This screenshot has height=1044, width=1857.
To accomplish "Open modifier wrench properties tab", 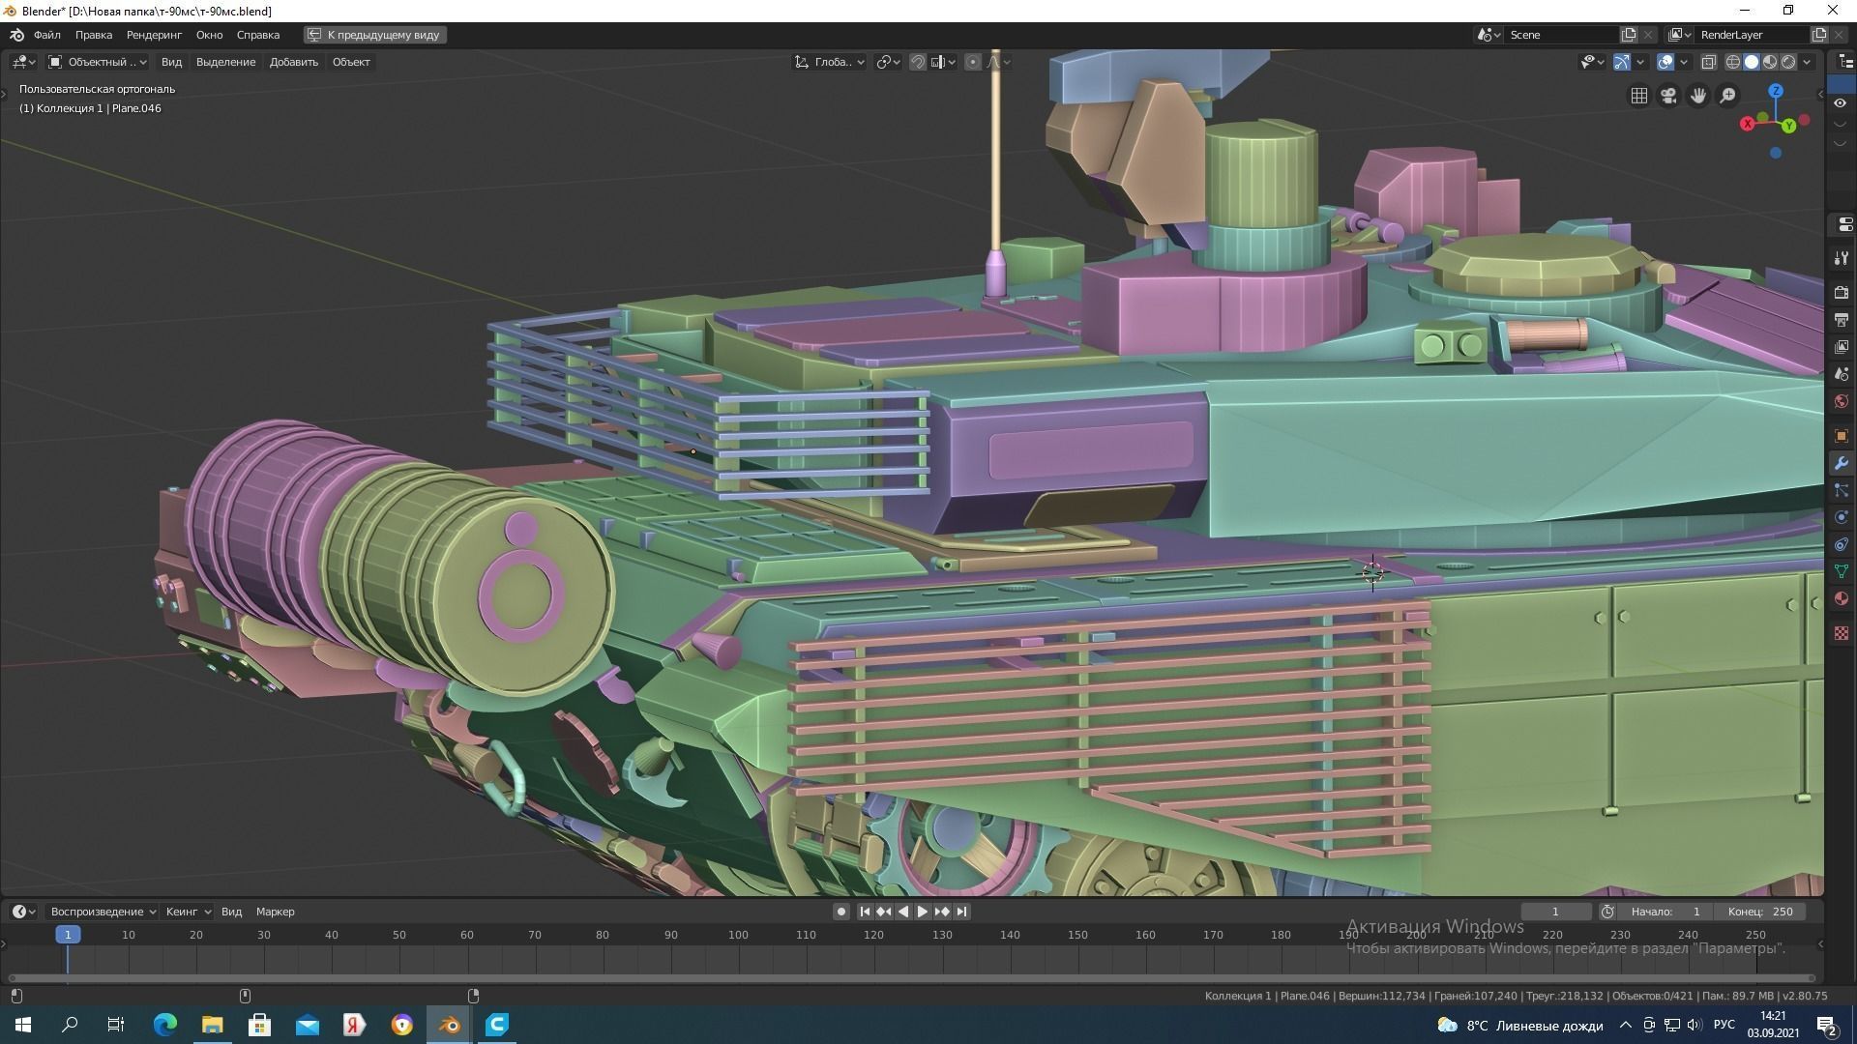I will tap(1842, 464).
